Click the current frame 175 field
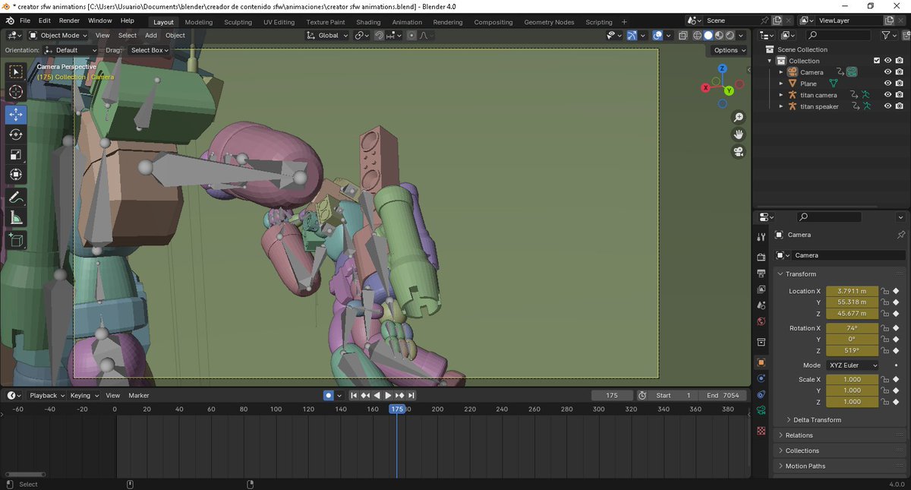The image size is (911, 490). [x=612, y=396]
